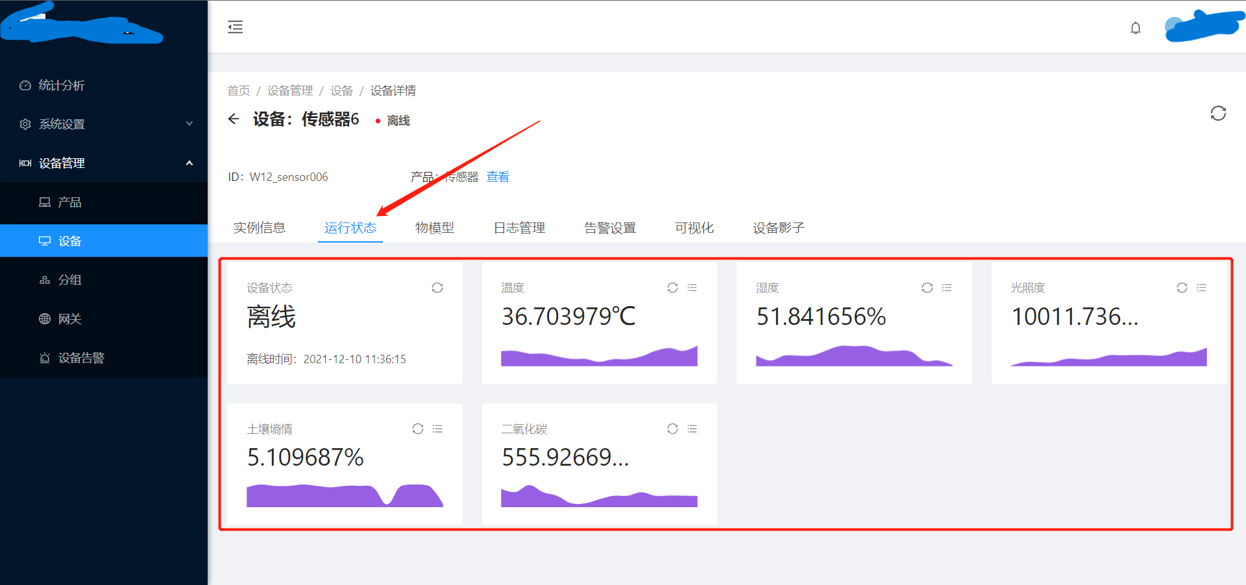This screenshot has height=585, width=1246.
Task: Open notifications via the bell icon
Action: tap(1135, 28)
